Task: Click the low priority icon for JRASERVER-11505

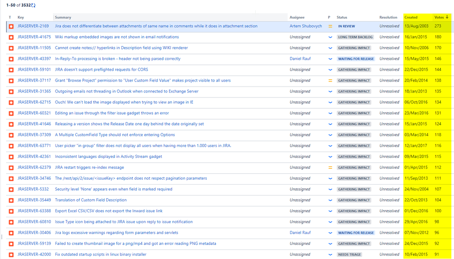Action: pos(330,48)
